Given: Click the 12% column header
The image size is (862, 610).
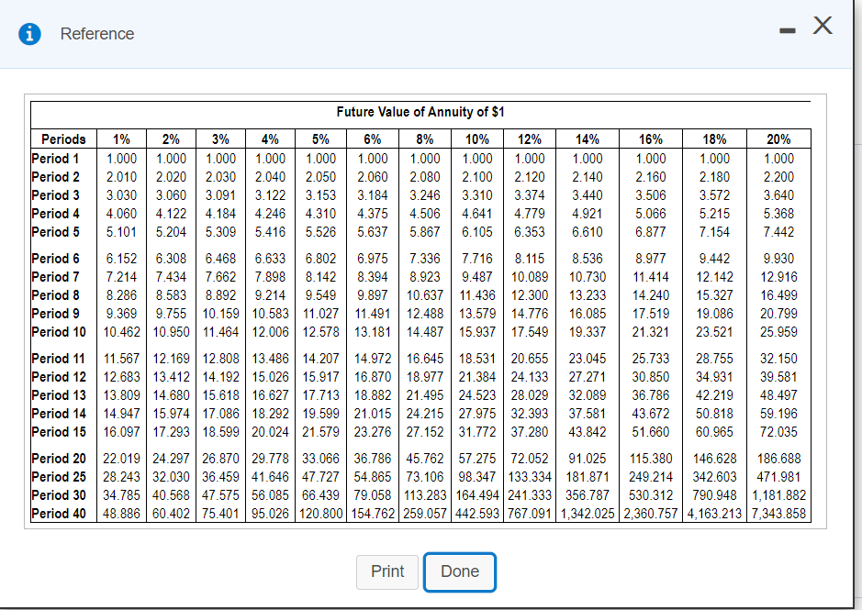Looking at the screenshot, I should 530,139.
